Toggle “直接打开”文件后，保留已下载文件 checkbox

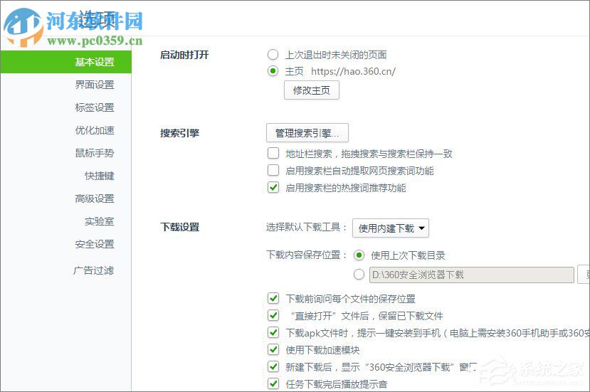[273, 315]
